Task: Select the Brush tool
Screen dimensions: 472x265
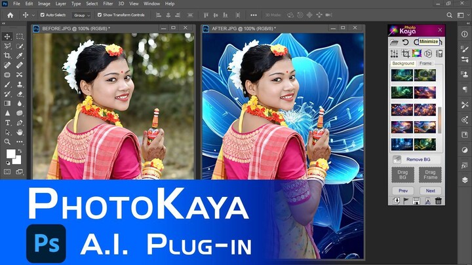Action: pyautogui.click(x=7, y=84)
